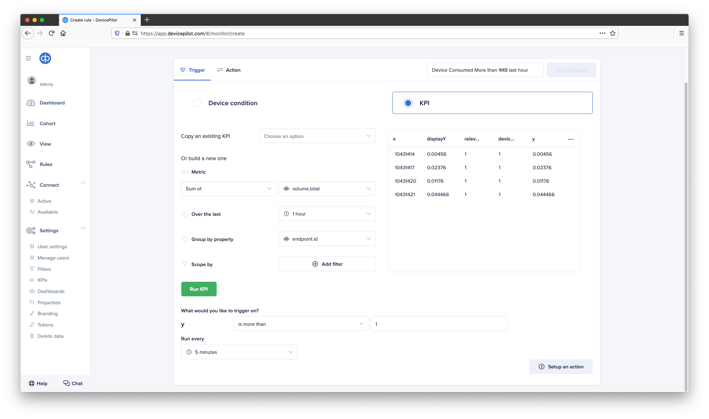Open Rules from the sidebar
709x419 pixels.
tap(46, 164)
